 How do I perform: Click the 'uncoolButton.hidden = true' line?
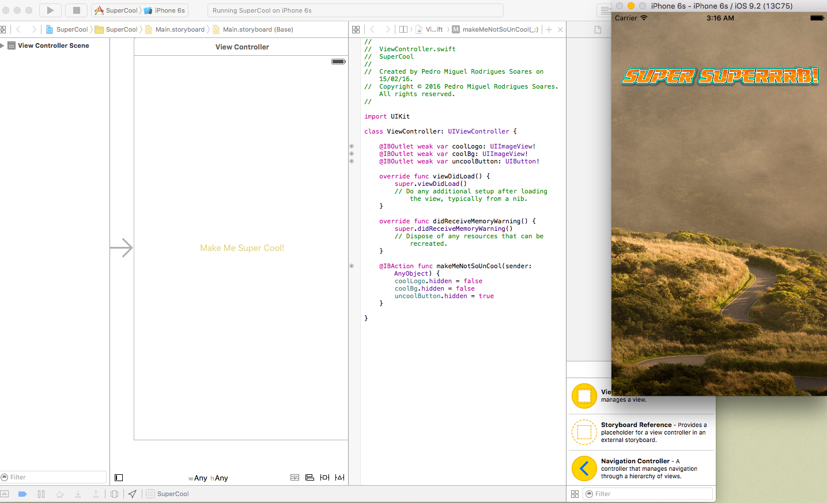[444, 296]
